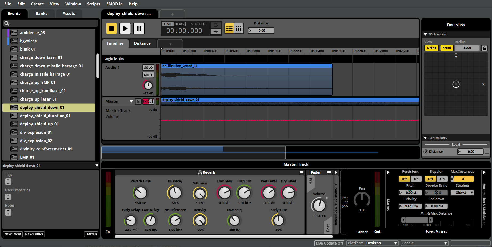Screen dimensions: 492x247
Task: Click the Stop playback button
Action: (111, 28)
